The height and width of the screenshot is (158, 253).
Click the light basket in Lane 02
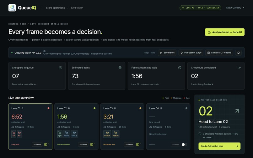pyautogui.click(x=60, y=134)
